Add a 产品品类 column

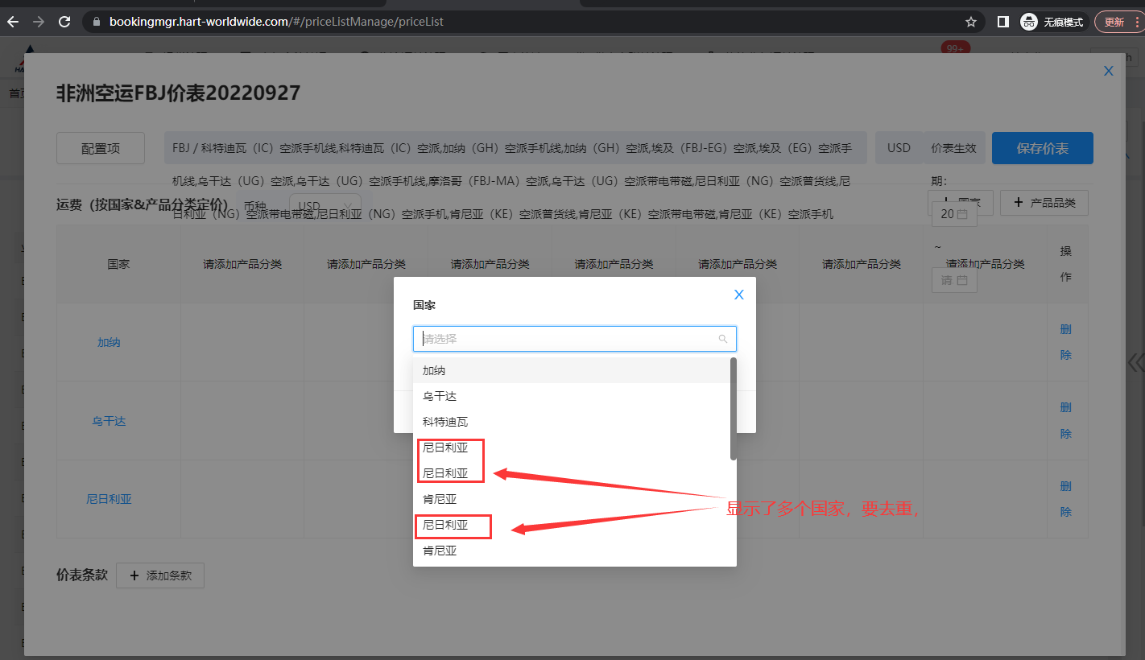[1044, 203]
